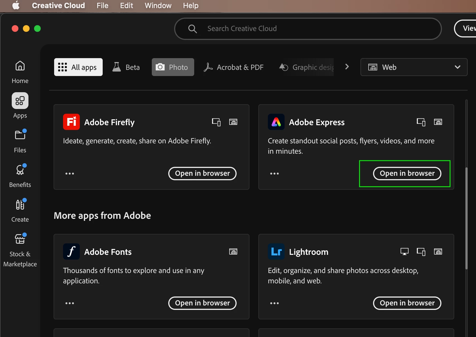Click the Adobe Firefly title text
The width and height of the screenshot is (476, 337).
109,122
